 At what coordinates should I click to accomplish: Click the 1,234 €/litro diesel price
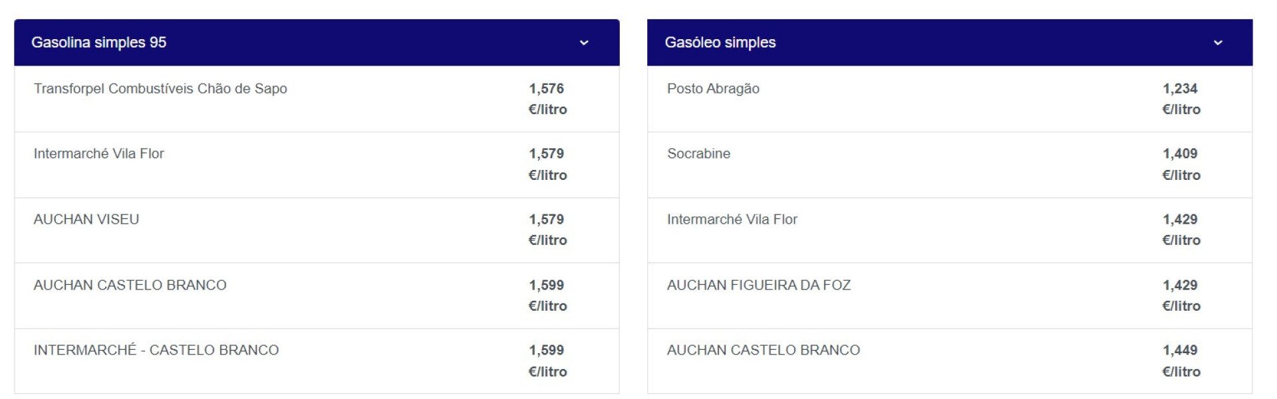pyautogui.click(x=1181, y=98)
